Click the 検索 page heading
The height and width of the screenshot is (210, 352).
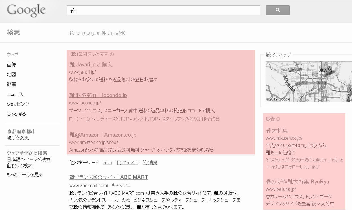point(13,32)
